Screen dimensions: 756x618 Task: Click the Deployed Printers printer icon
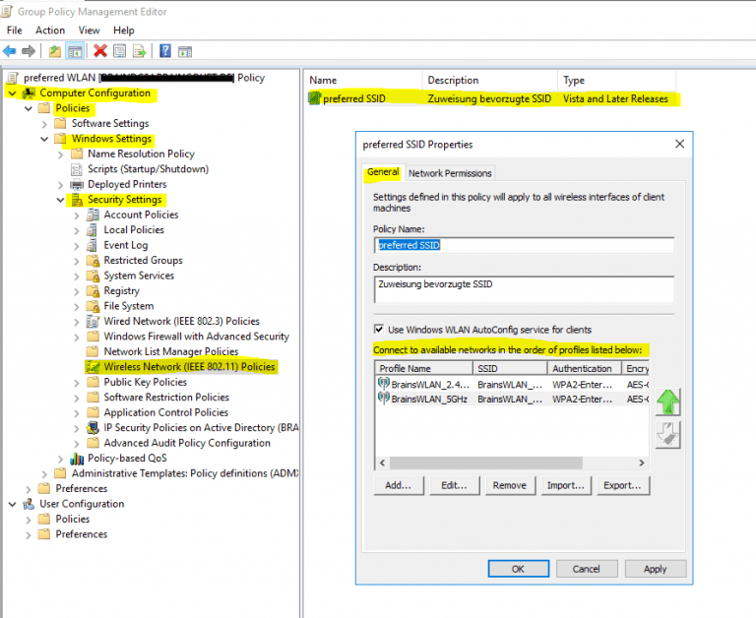click(x=76, y=185)
